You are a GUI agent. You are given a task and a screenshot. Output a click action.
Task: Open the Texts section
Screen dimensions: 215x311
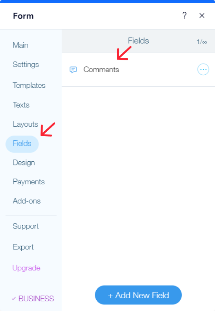click(x=21, y=105)
